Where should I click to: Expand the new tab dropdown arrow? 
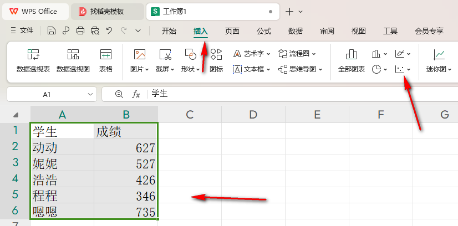[301, 12]
